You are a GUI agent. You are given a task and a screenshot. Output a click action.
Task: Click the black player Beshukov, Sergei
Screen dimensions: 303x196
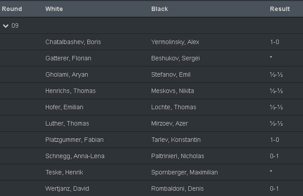click(x=173, y=58)
